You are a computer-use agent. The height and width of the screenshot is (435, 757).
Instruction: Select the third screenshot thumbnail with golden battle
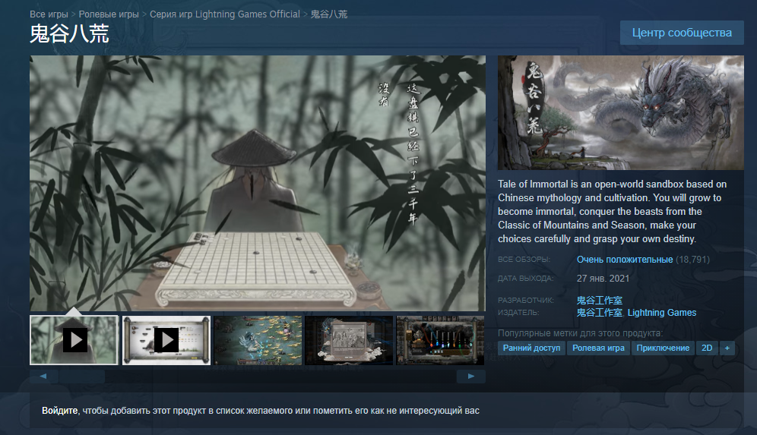coord(258,340)
